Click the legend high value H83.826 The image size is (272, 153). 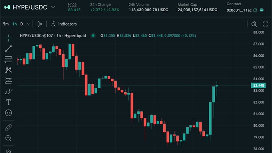coord(124,36)
